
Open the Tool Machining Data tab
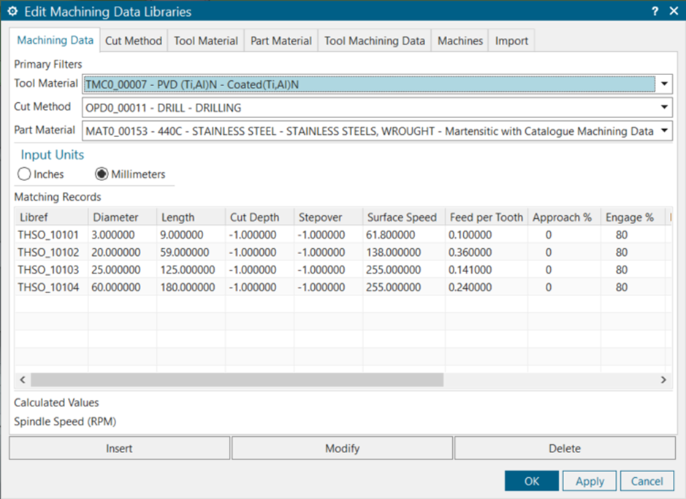[375, 41]
